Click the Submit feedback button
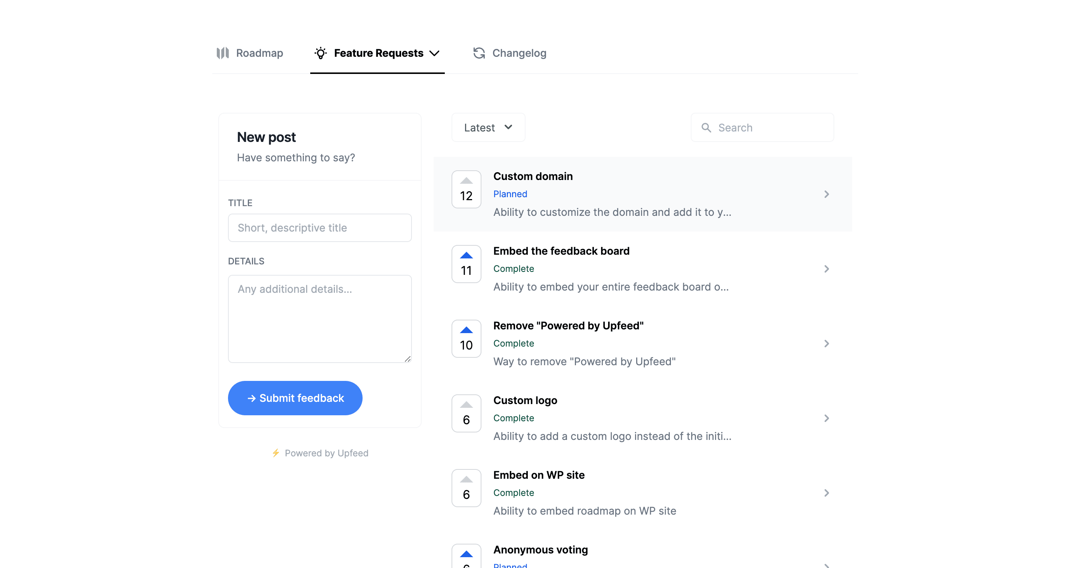Screen dimensions: 1072x568 [x=295, y=398]
